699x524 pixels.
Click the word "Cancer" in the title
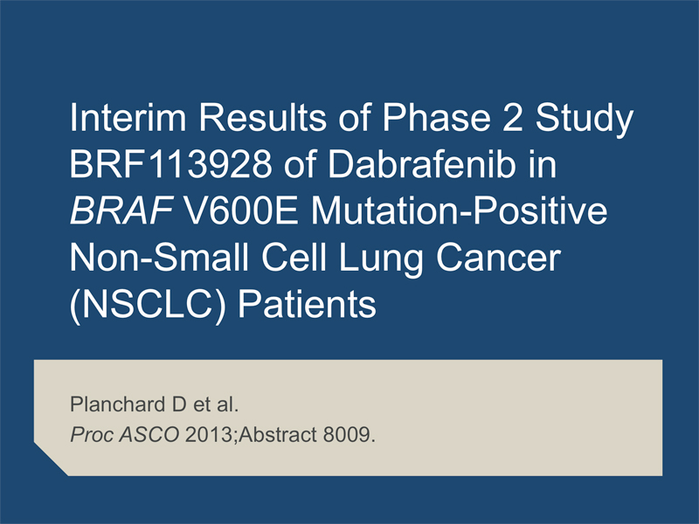tap(498, 257)
